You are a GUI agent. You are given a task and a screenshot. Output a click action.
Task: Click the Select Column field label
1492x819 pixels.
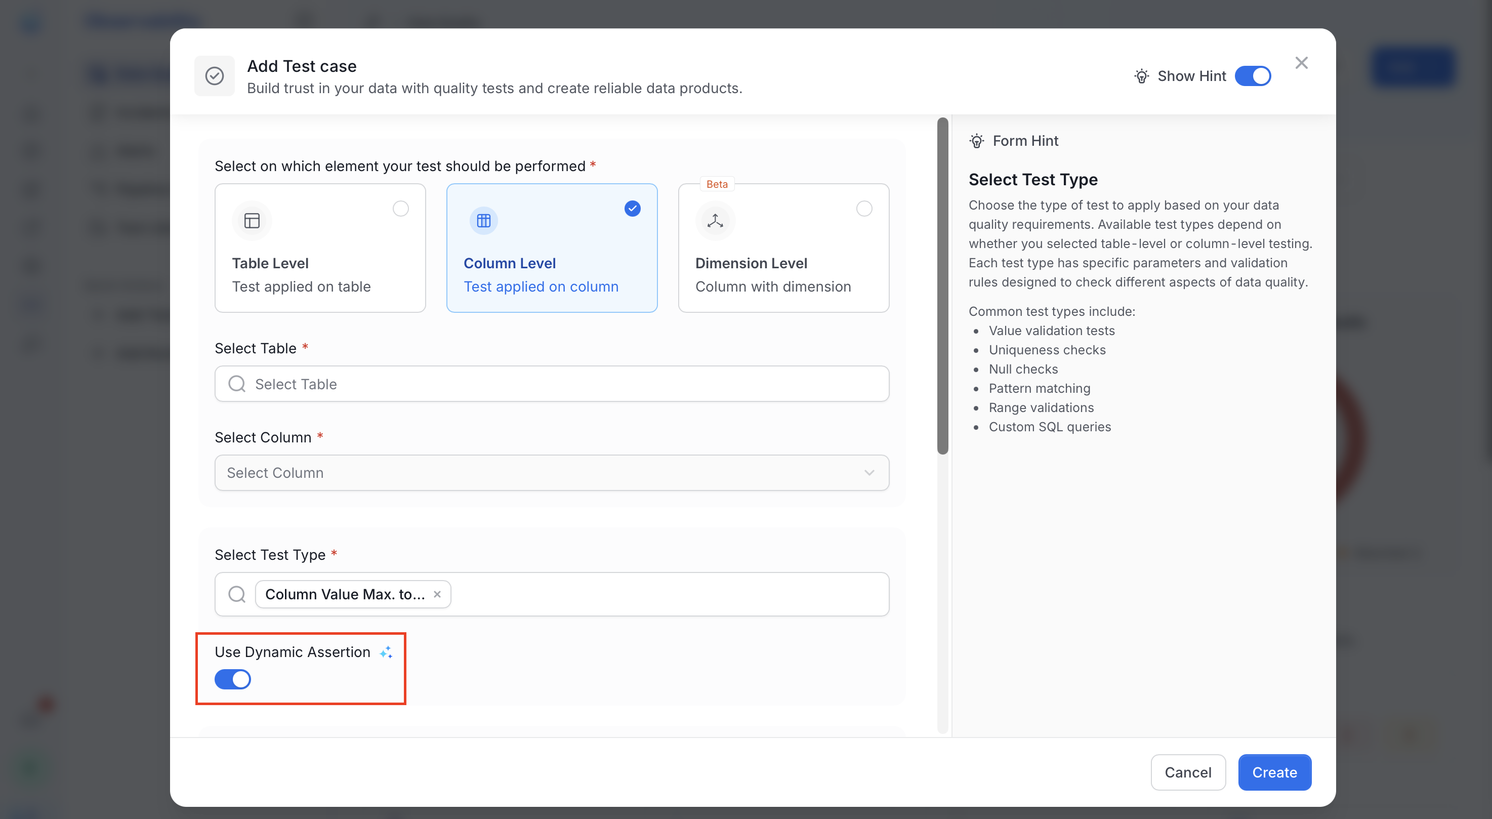(x=262, y=437)
